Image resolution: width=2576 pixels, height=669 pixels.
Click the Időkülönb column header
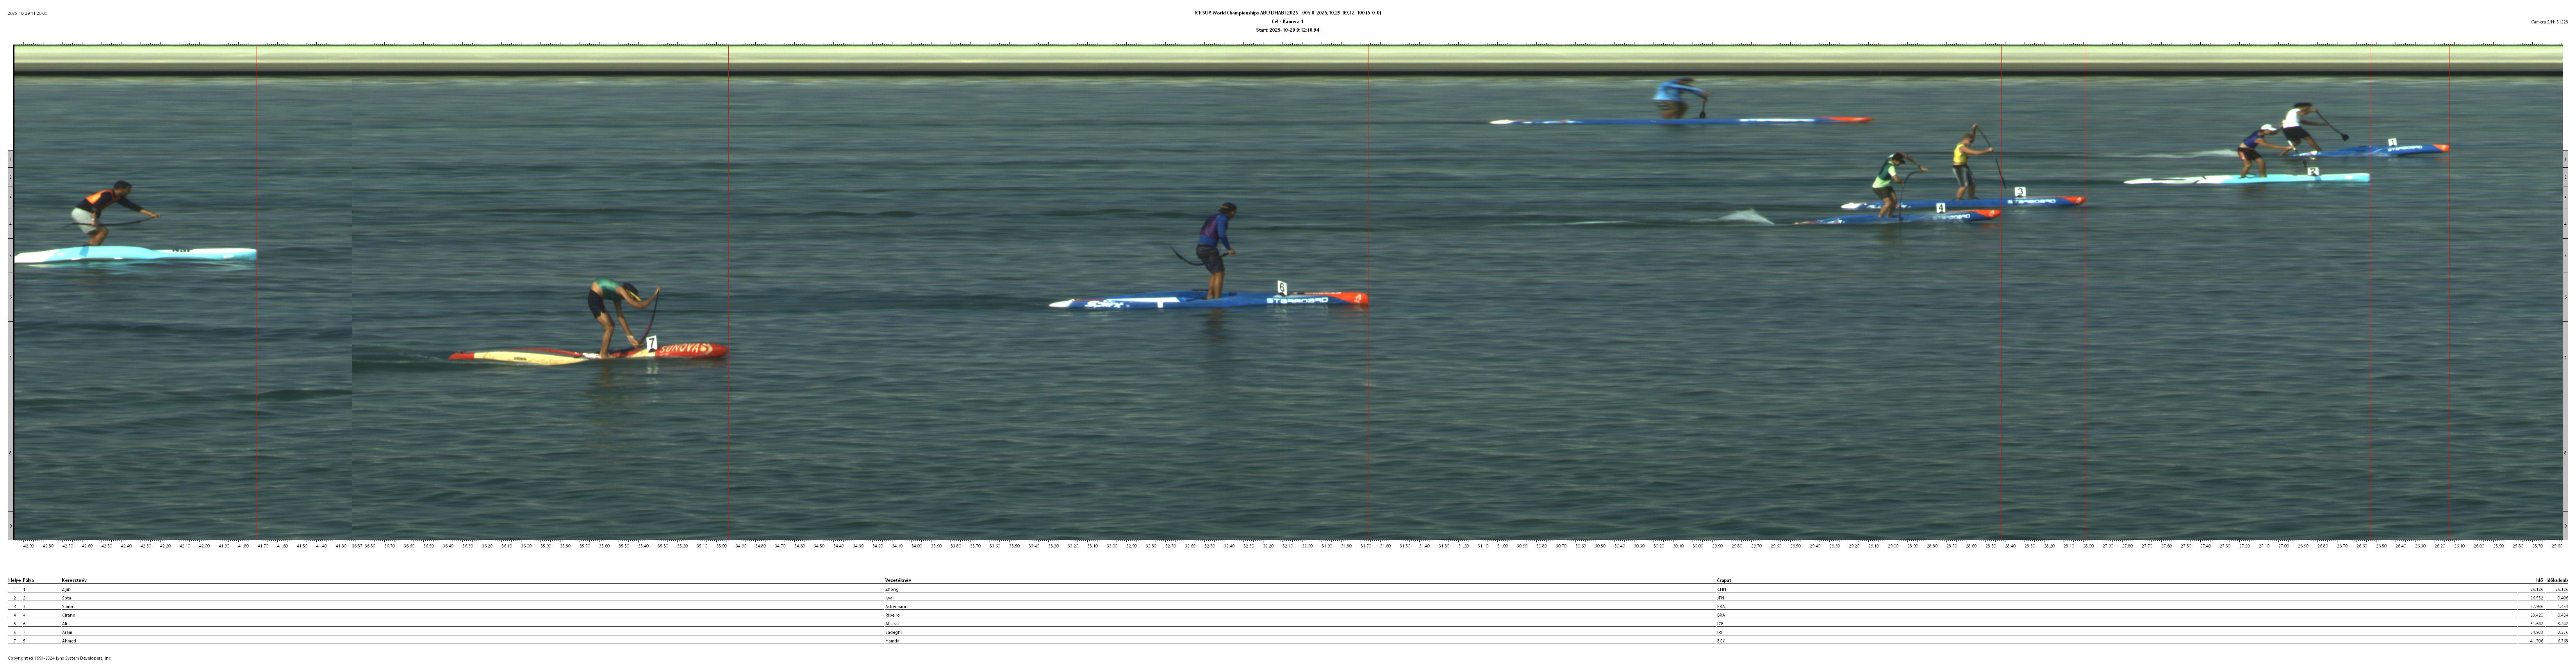pos(2557,580)
